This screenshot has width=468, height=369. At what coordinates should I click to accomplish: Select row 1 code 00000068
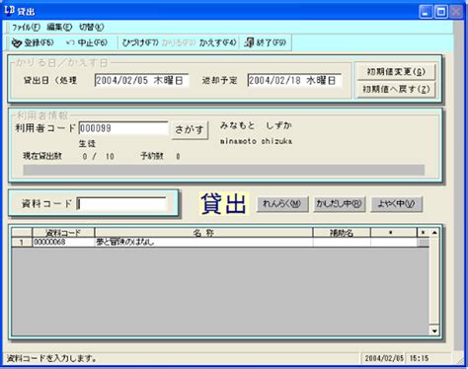pyautogui.click(x=63, y=243)
